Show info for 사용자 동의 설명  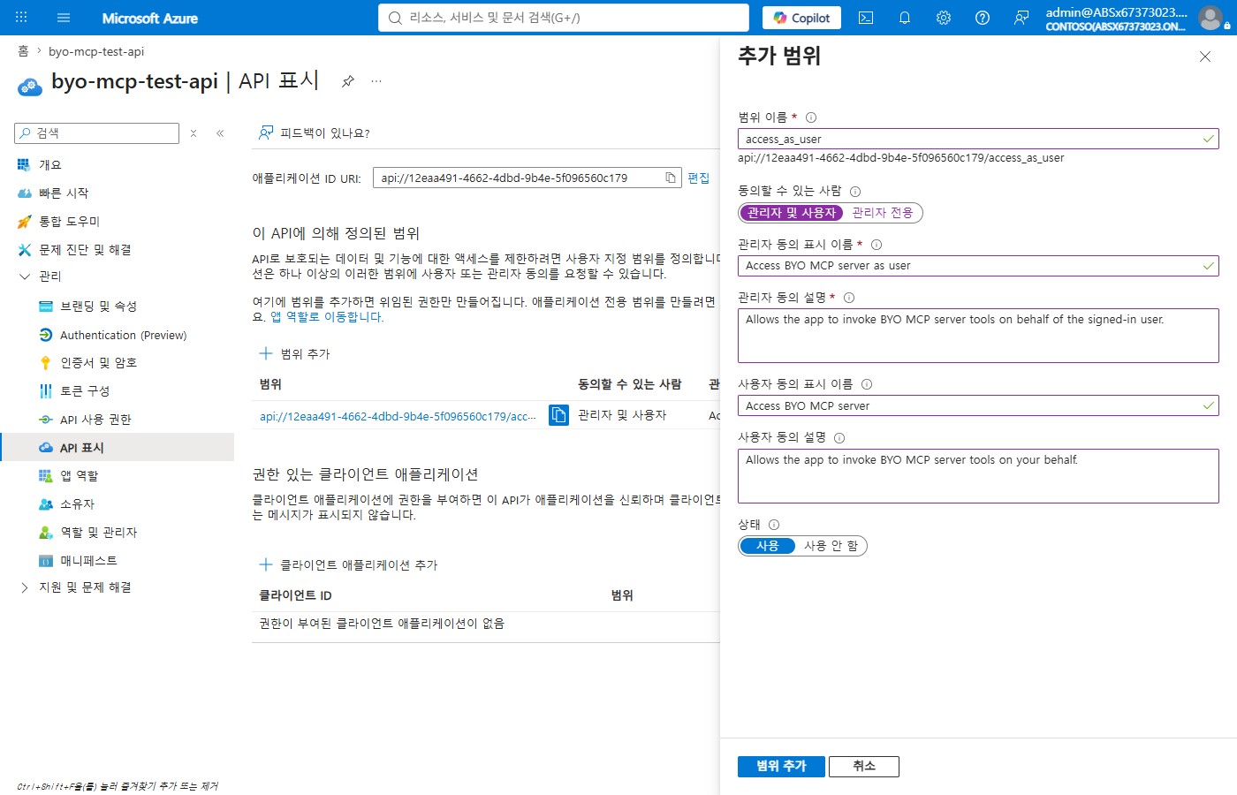click(x=839, y=438)
